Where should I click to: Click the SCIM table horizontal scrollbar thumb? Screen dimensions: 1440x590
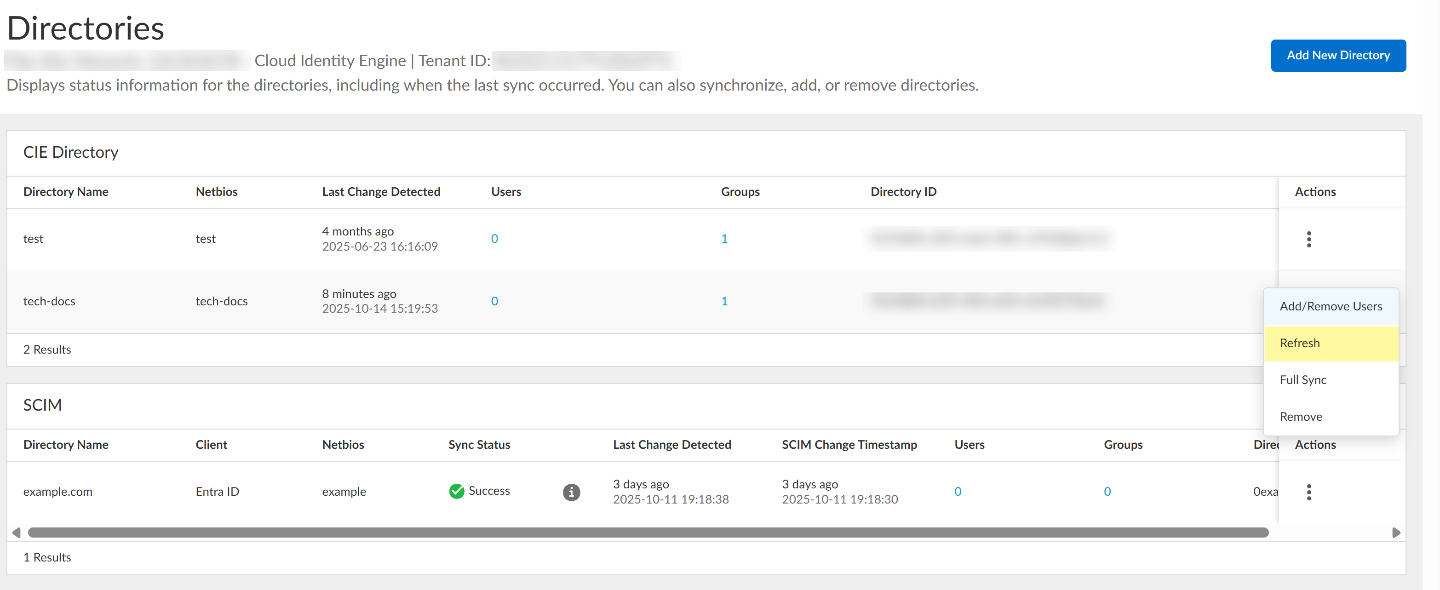[648, 533]
